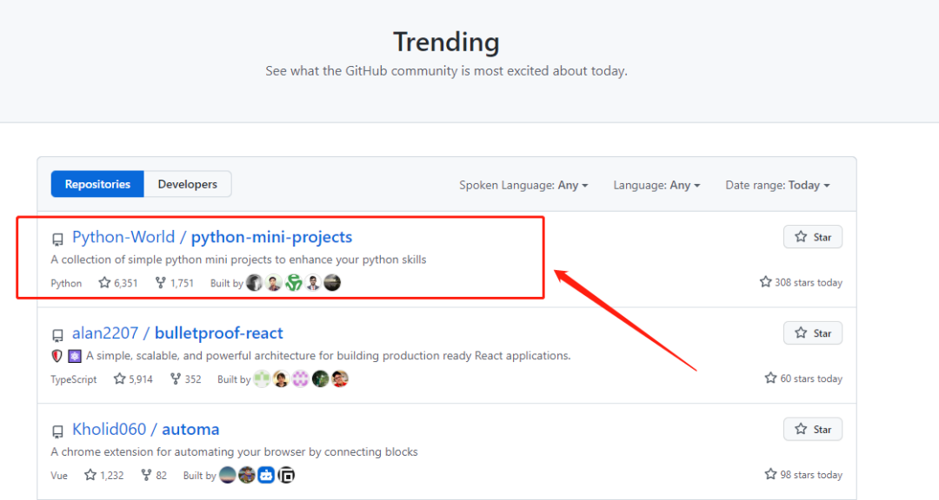Open the Kholid060 owner link
939x500 pixels.
(x=109, y=430)
